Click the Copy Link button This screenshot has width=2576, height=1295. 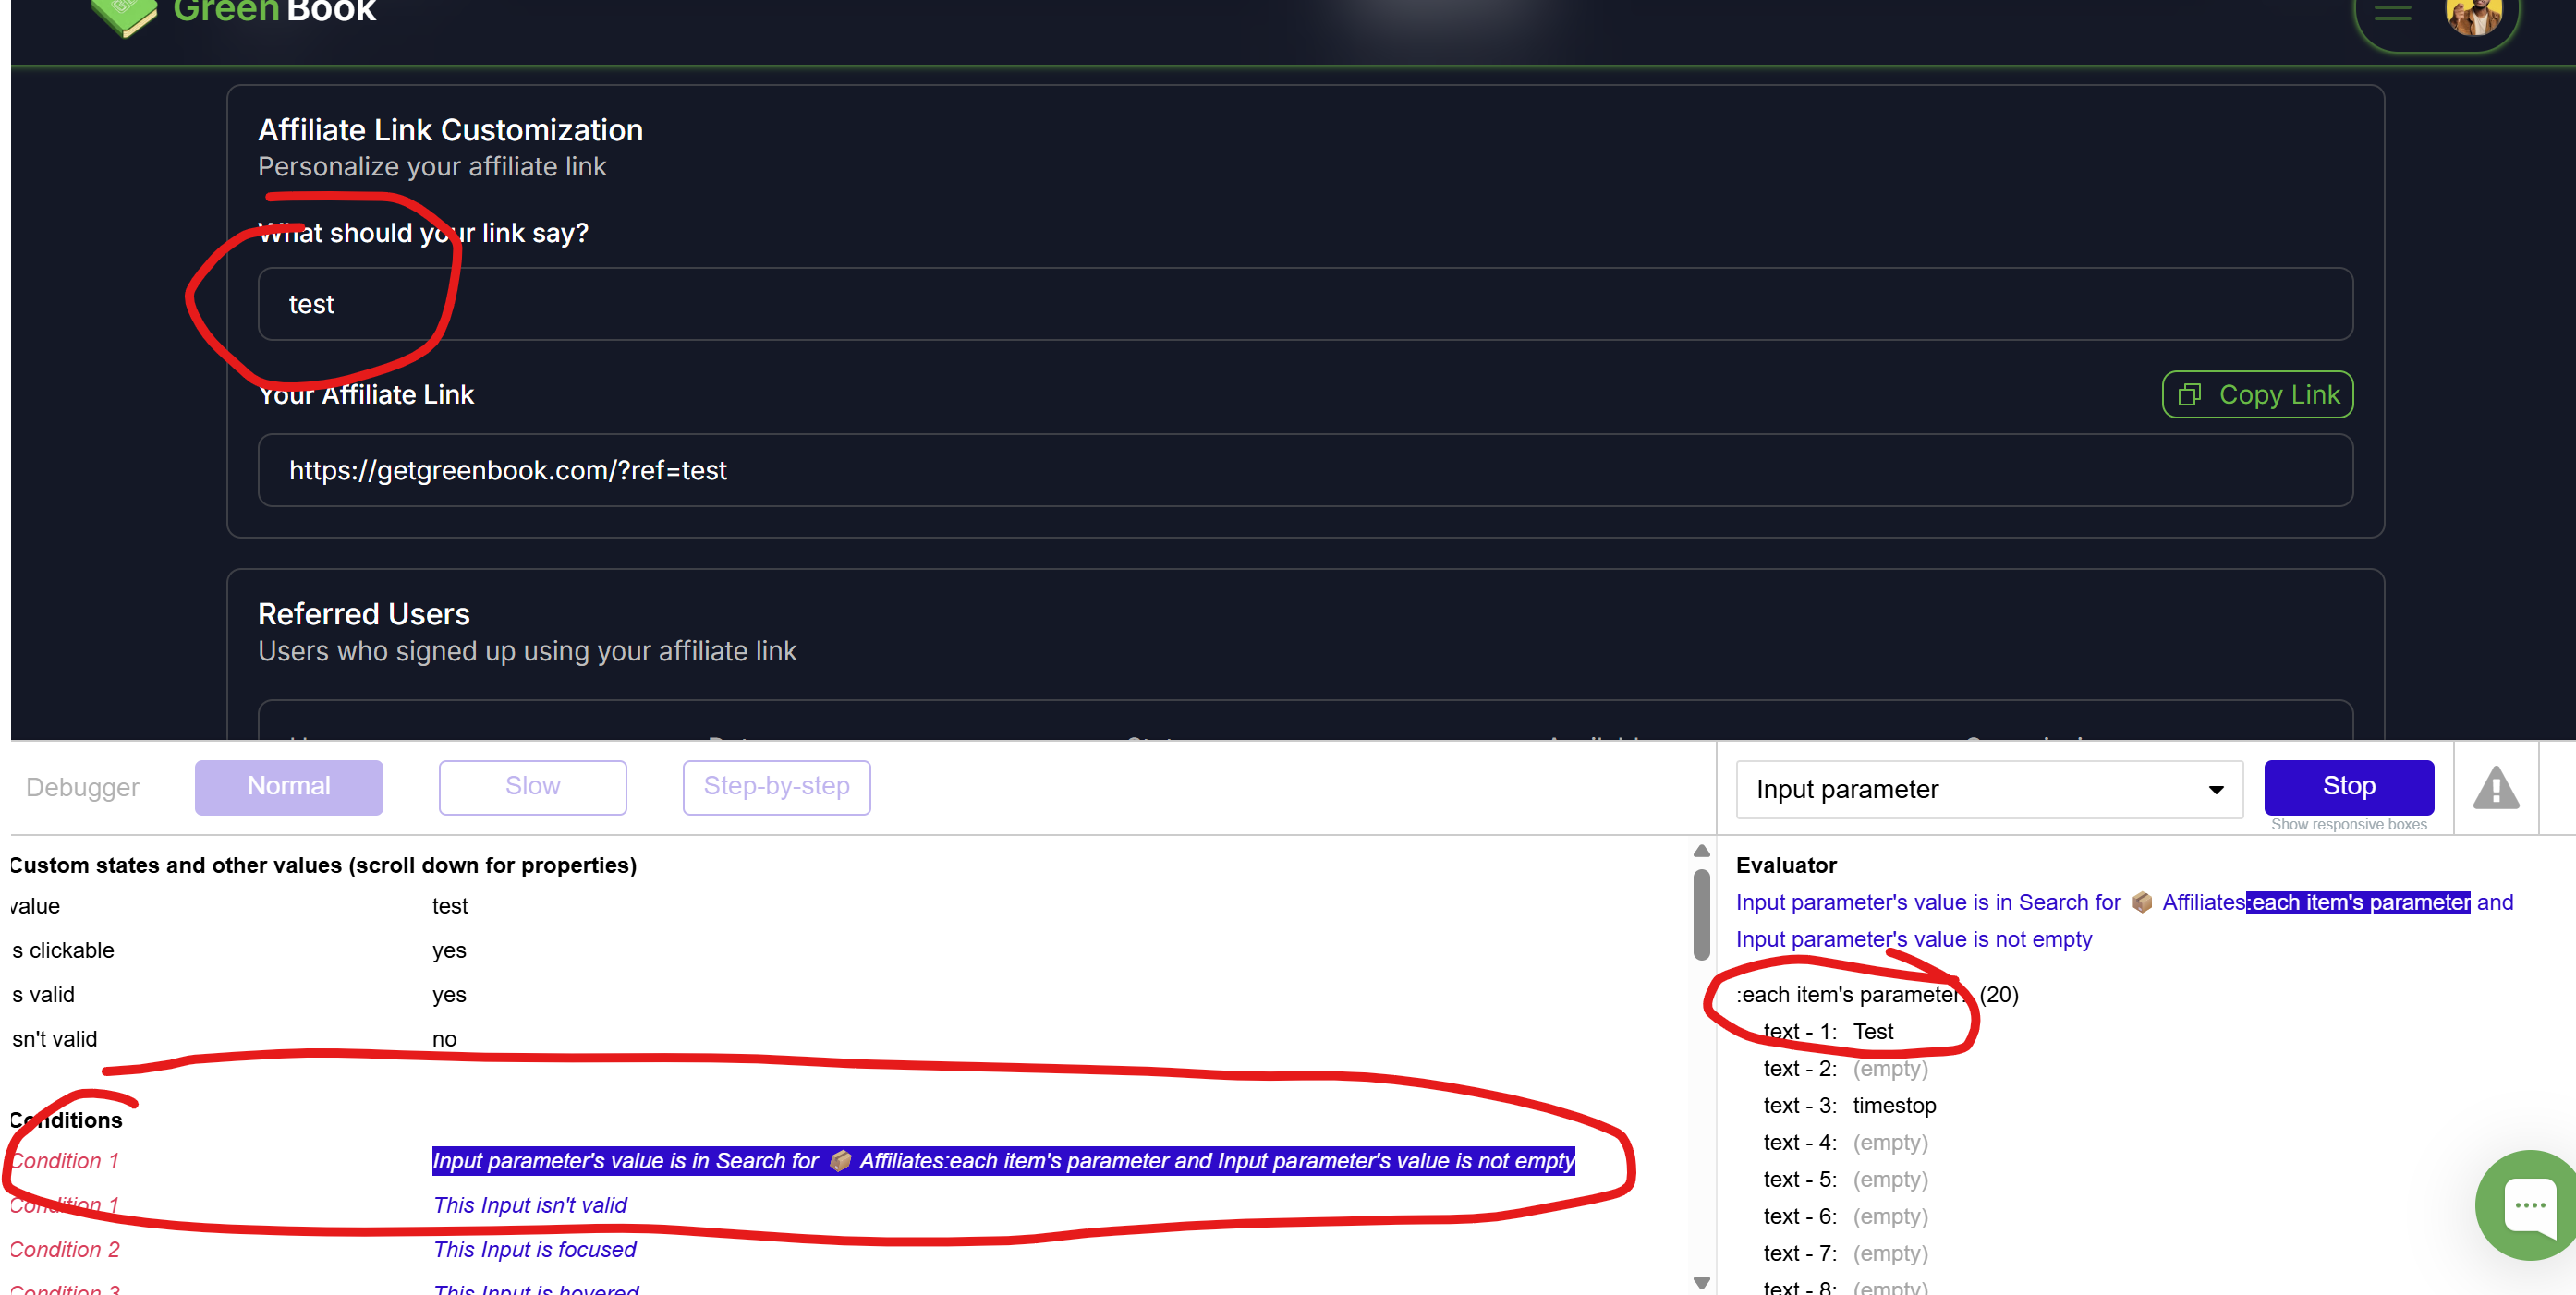(2258, 395)
